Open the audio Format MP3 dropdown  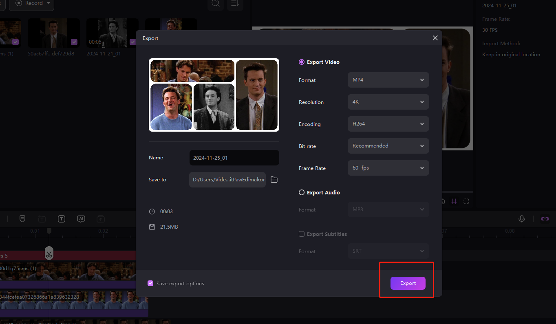(388, 209)
